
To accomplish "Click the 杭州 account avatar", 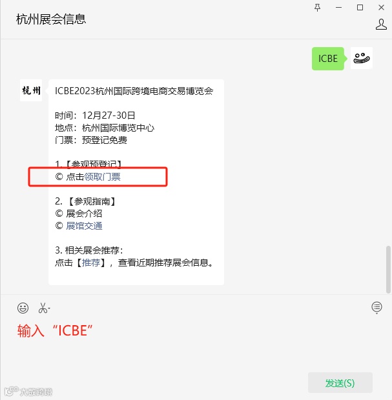I will 31,90.
